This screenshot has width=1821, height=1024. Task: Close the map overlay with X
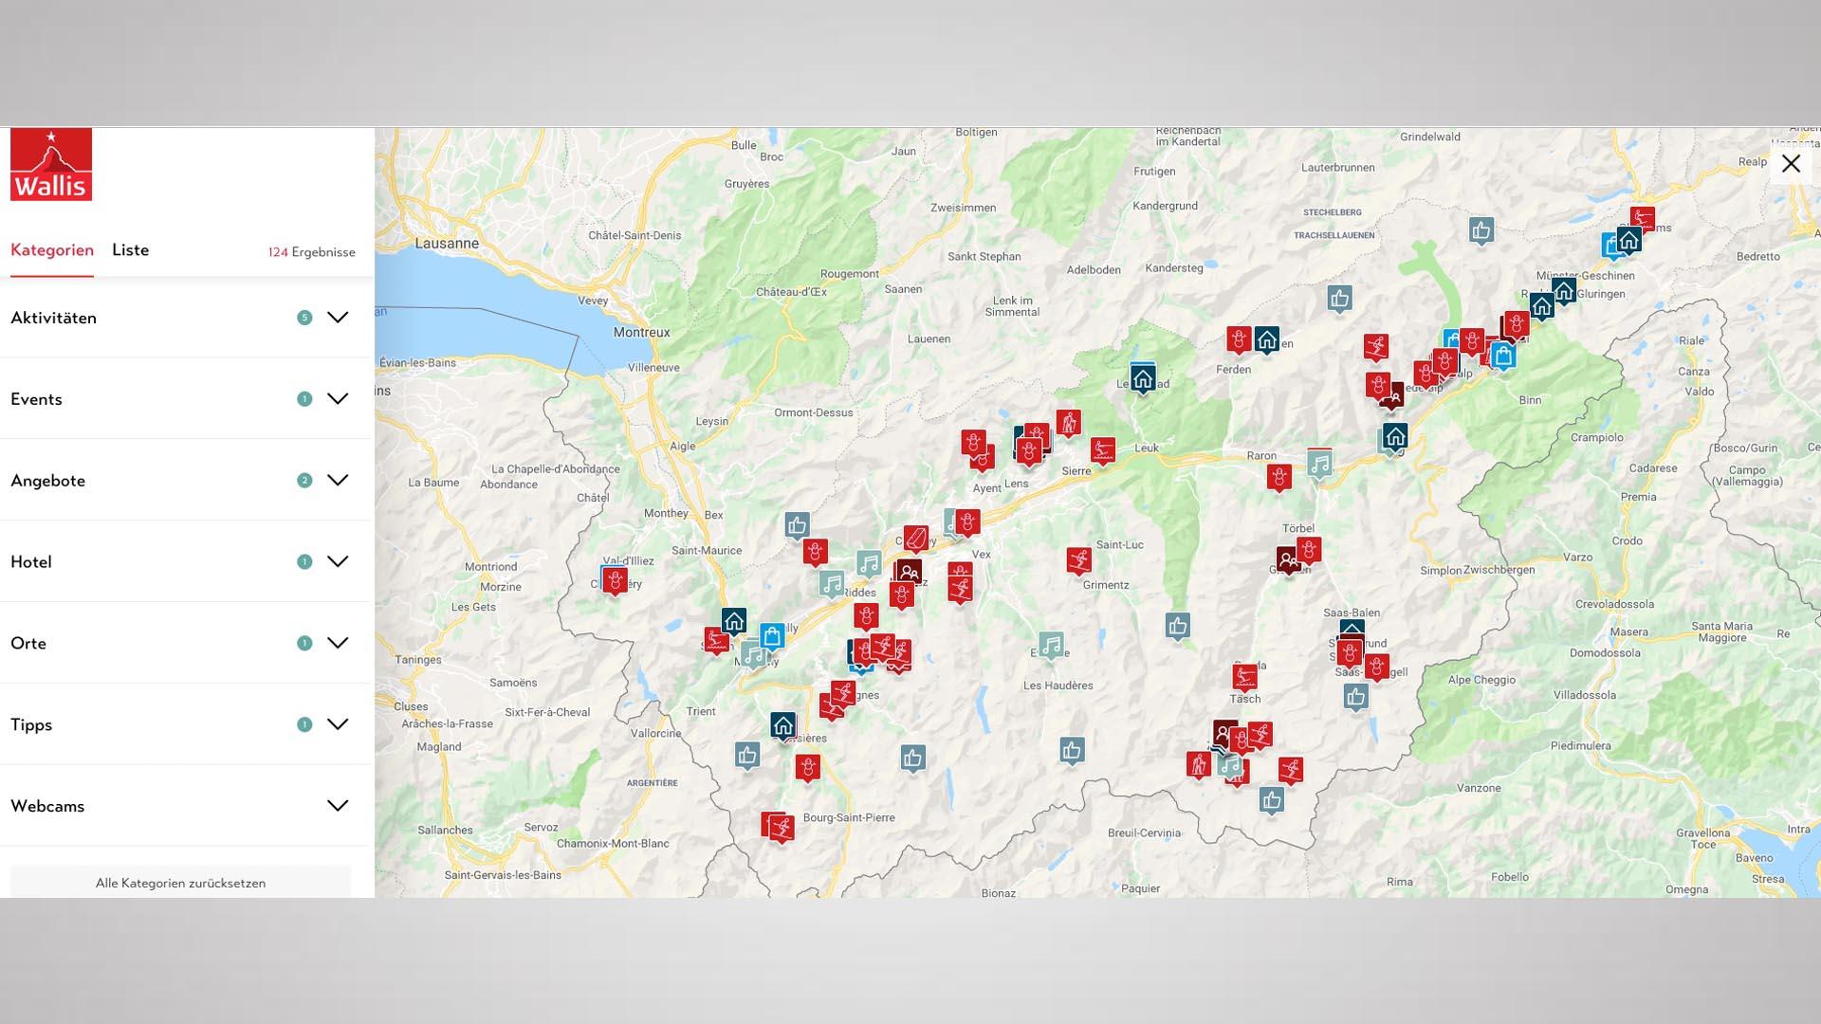pos(1790,164)
